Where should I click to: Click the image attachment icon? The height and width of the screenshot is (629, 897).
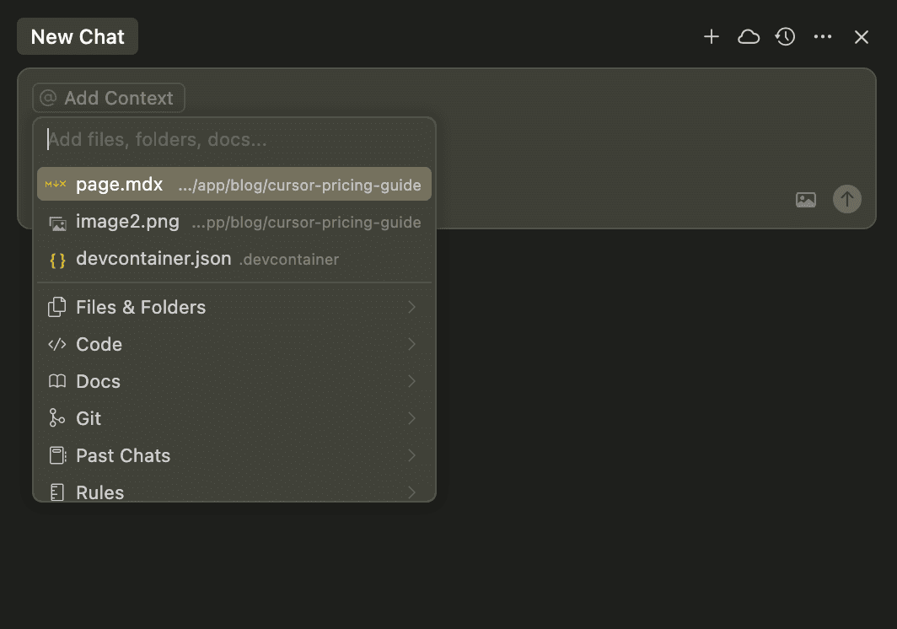(806, 200)
